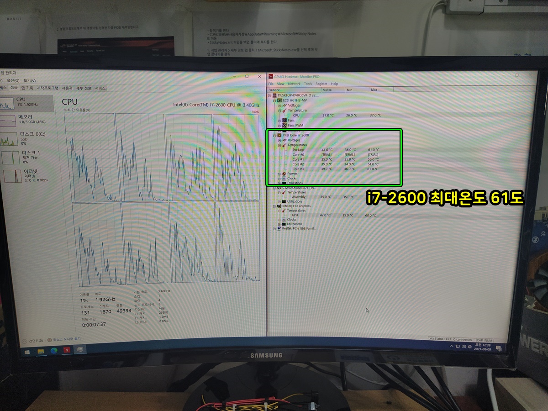548x411 pixels.
Task: Click the Min column header
Action: click(357, 90)
